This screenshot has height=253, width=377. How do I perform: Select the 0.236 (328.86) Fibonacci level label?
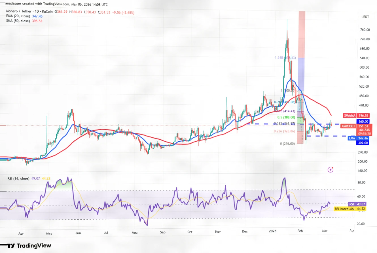coord(285,131)
